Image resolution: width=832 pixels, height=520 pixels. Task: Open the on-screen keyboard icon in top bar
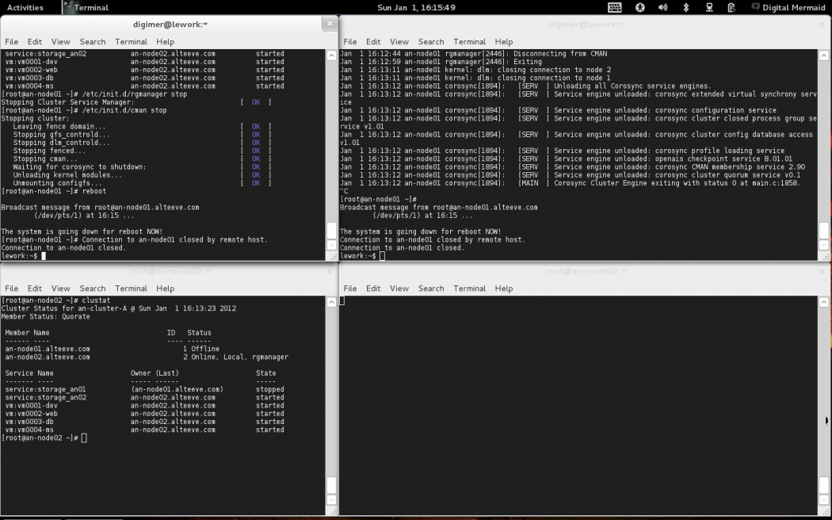coord(615,7)
